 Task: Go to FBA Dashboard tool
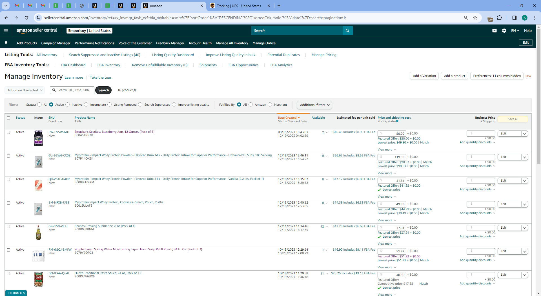pos(73,65)
